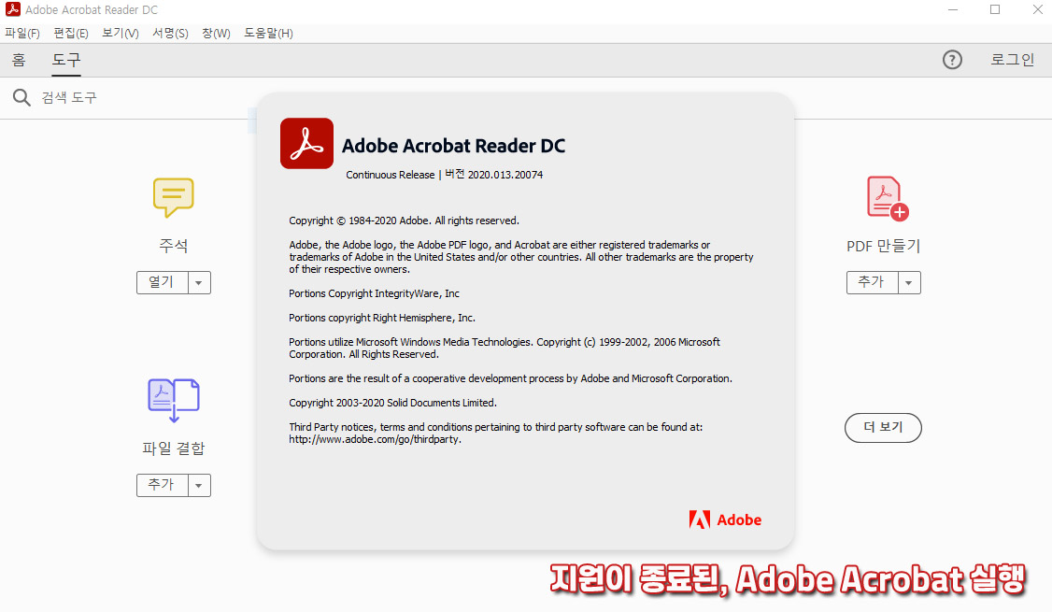This screenshot has height=612, width=1052.
Task: Click the 파일 결합 tool icon
Action: point(174,401)
